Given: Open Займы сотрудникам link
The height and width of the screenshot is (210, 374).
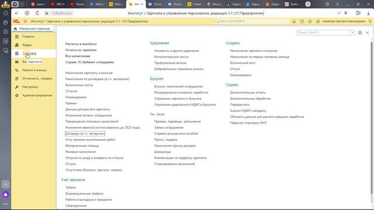Looking at the screenshot, I should click(x=169, y=128).
